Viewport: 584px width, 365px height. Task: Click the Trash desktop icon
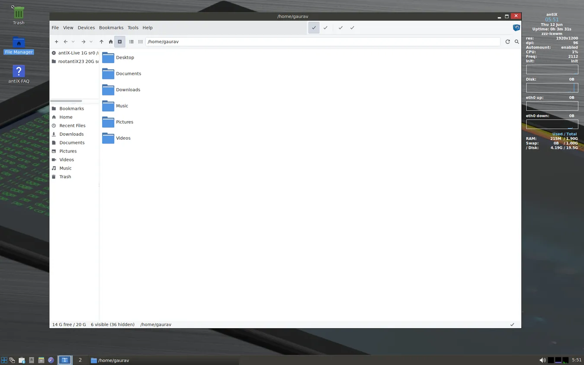tap(19, 16)
